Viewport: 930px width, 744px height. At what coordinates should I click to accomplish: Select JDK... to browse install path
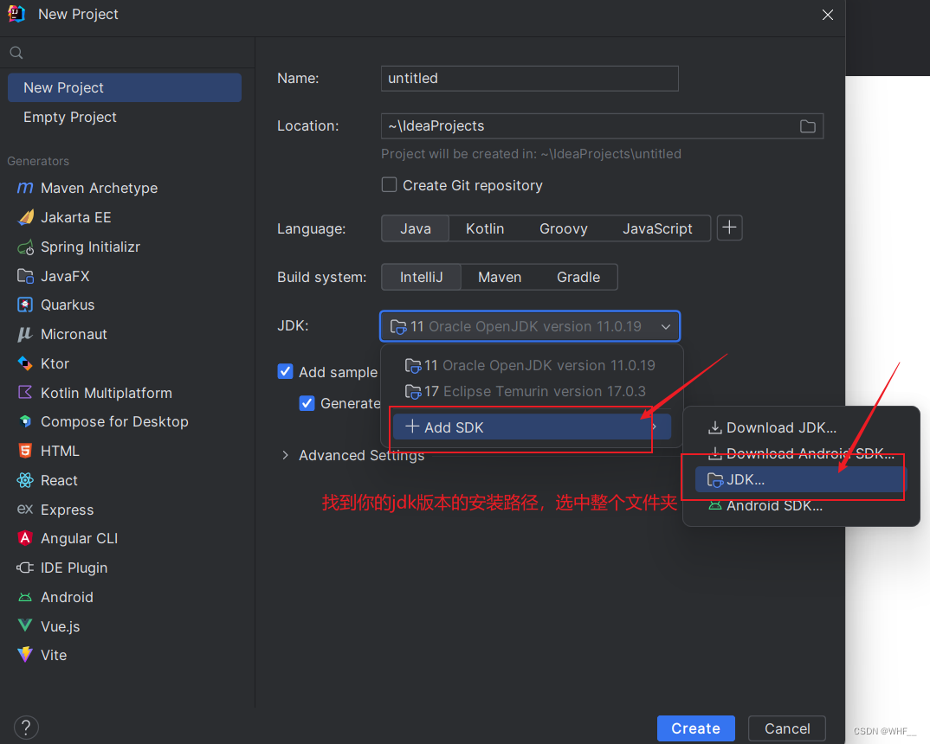(801, 480)
